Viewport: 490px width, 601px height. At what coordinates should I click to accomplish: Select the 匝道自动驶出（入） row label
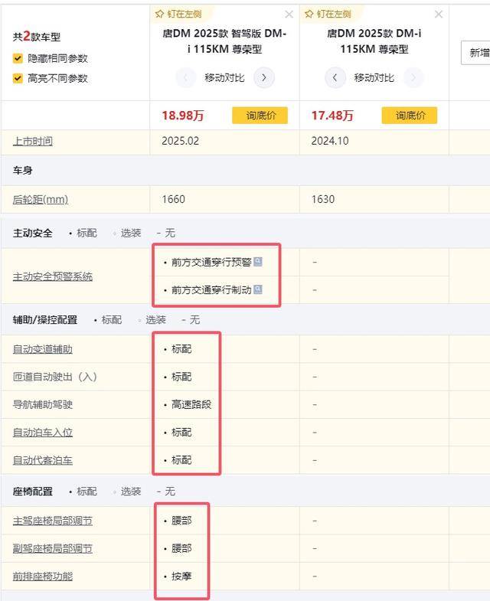[55, 377]
